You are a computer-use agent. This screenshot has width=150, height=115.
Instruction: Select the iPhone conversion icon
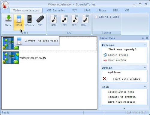click(29, 19)
